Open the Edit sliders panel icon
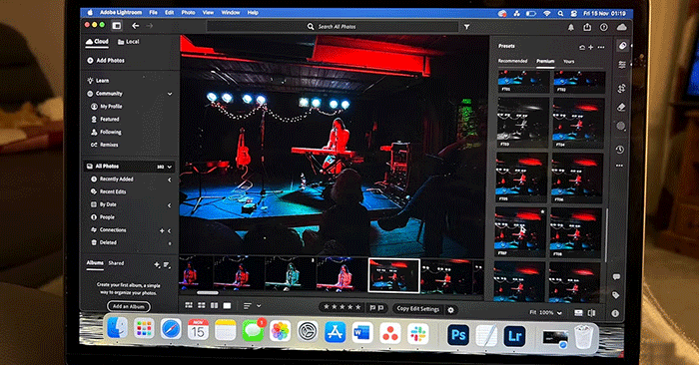The width and height of the screenshot is (699, 365). coord(622,65)
